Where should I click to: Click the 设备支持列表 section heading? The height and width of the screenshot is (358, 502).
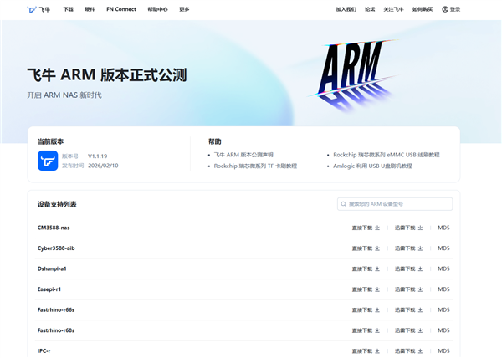[x=57, y=204]
